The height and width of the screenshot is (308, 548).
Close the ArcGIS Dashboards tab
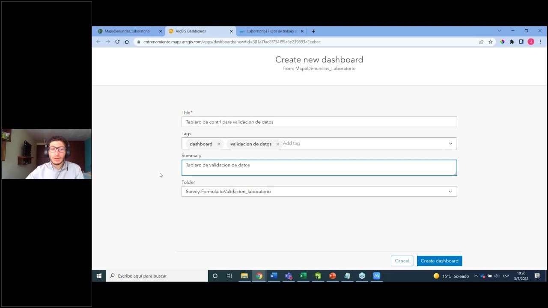[231, 31]
